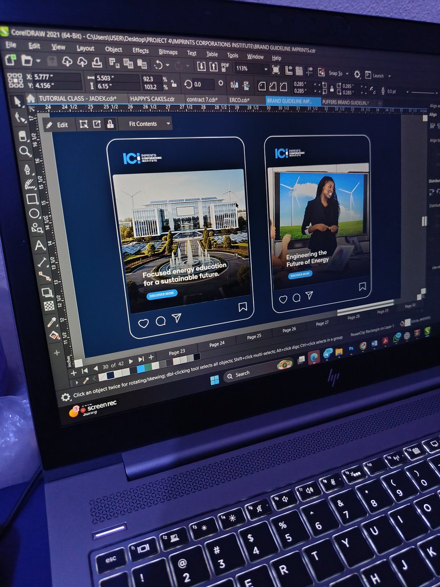Select the Shape tool in toolbox

point(20,117)
